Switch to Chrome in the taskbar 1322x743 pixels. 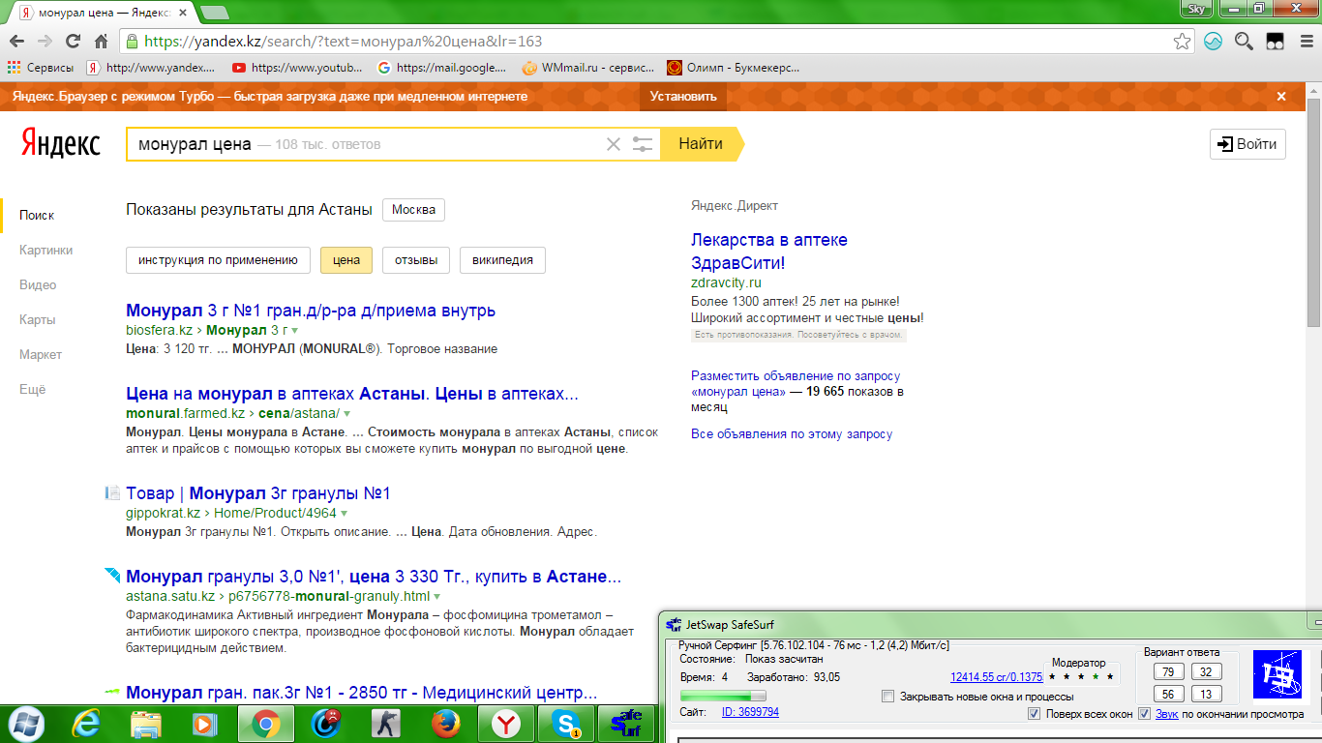tap(266, 724)
